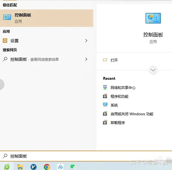Expand web search result arrow for 控制面板

coord(86,59)
